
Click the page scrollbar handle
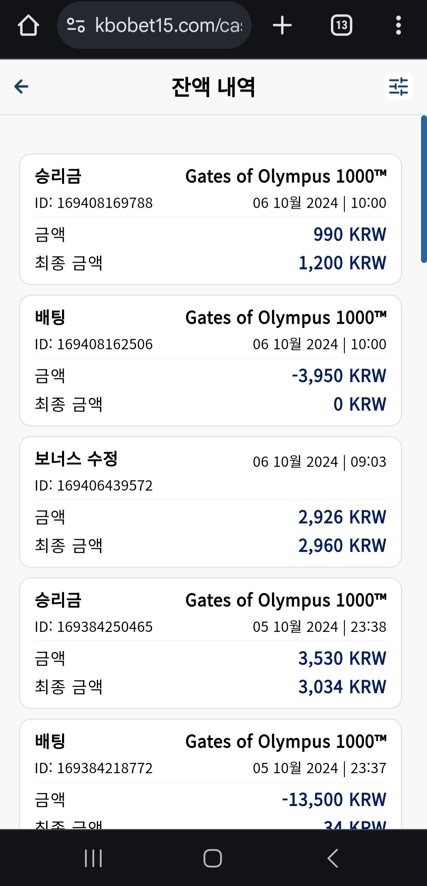424,189
